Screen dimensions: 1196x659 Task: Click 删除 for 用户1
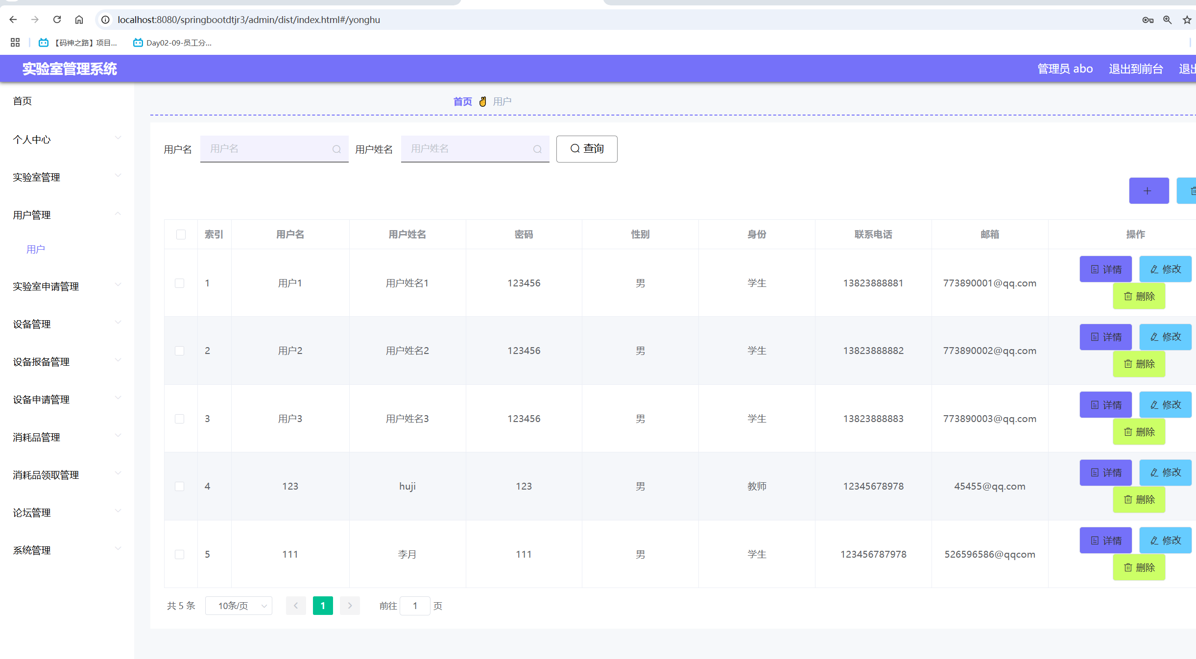coord(1139,296)
